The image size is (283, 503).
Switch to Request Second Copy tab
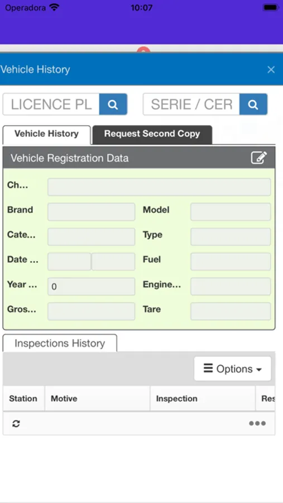coord(152,134)
